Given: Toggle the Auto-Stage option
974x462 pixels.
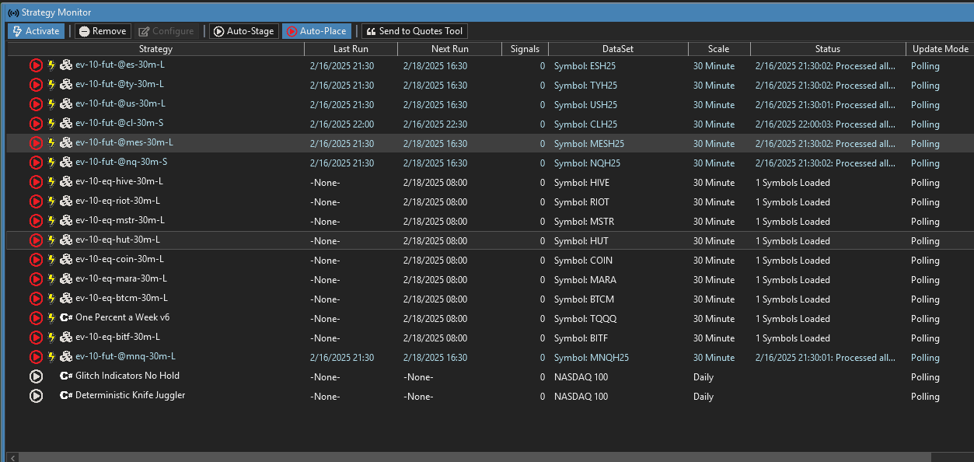Looking at the screenshot, I should coord(244,31).
